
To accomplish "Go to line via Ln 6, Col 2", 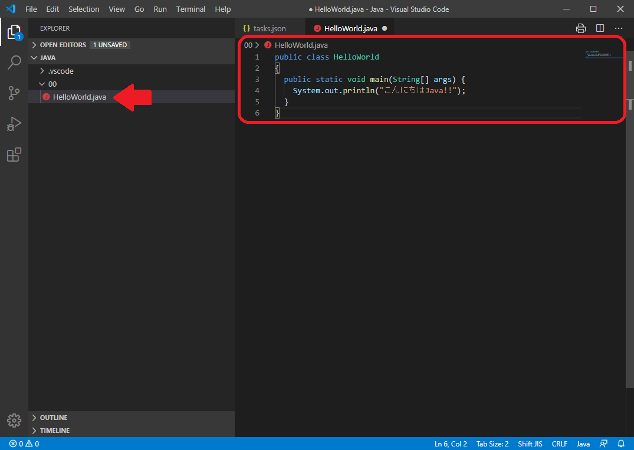I will coord(451,444).
